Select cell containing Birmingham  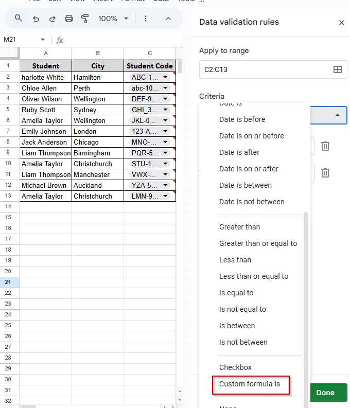coord(98,153)
